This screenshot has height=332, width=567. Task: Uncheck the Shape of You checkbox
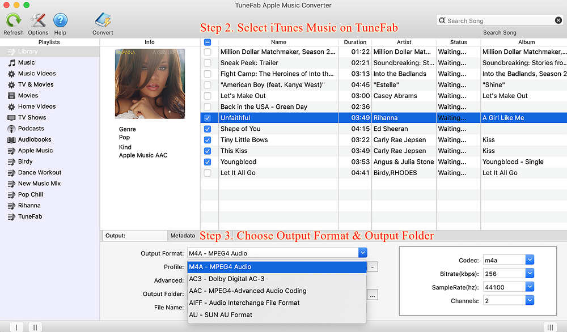(x=208, y=129)
